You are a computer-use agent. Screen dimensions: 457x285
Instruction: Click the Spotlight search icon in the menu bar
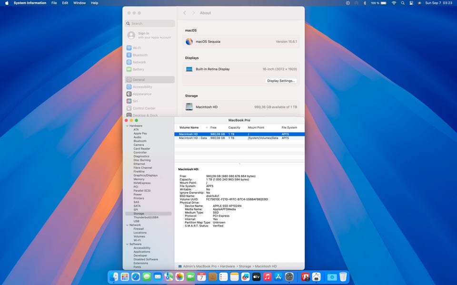403,3
